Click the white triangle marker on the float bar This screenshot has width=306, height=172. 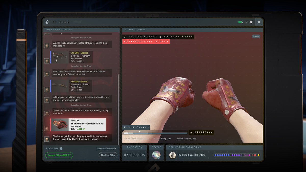(139, 131)
